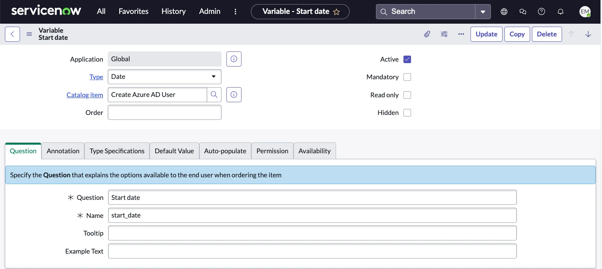Click the paperclip attachments icon
The height and width of the screenshot is (269, 602).
tap(427, 34)
